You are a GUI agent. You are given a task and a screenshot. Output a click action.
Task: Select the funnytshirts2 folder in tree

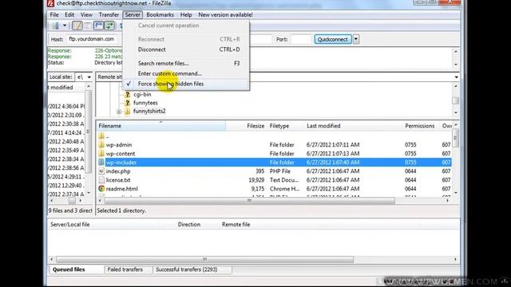tap(149, 112)
